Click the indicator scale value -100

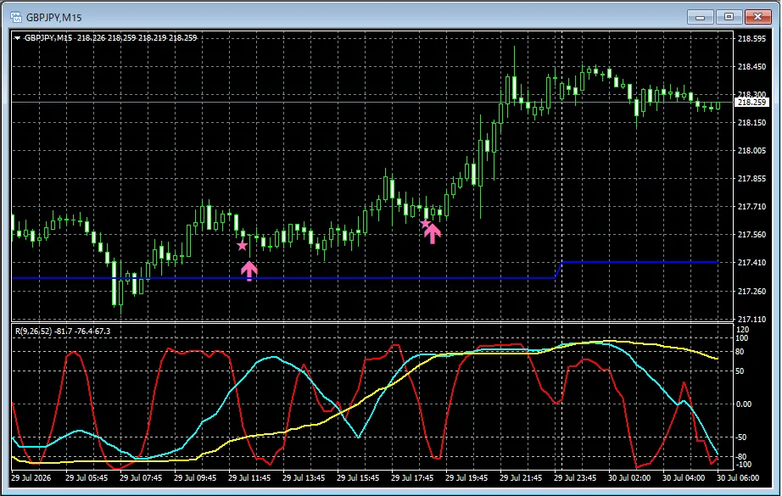tap(744, 465)
